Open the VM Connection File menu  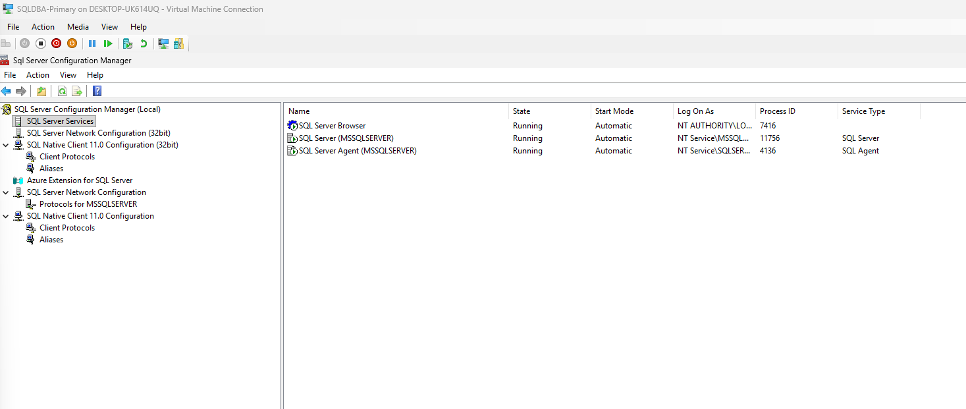13,27
